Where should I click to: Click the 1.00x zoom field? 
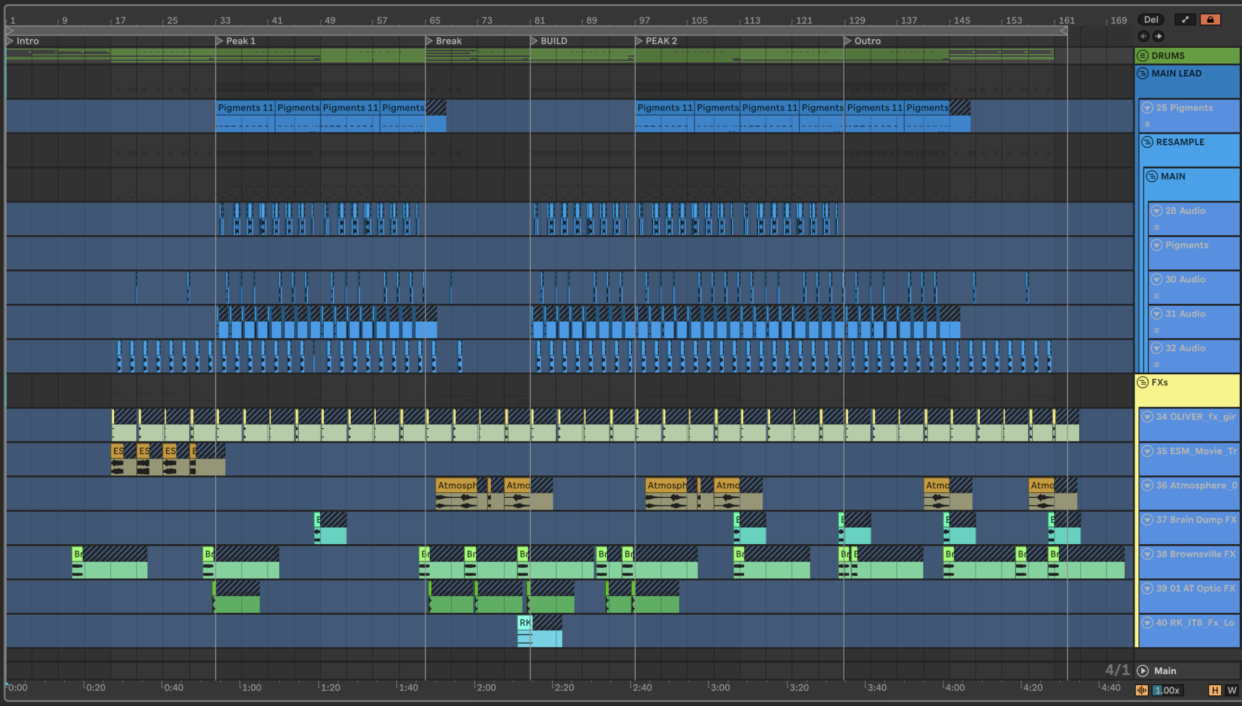1167,690
